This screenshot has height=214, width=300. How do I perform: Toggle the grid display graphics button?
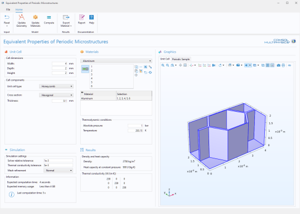click(x=268, y=65)
